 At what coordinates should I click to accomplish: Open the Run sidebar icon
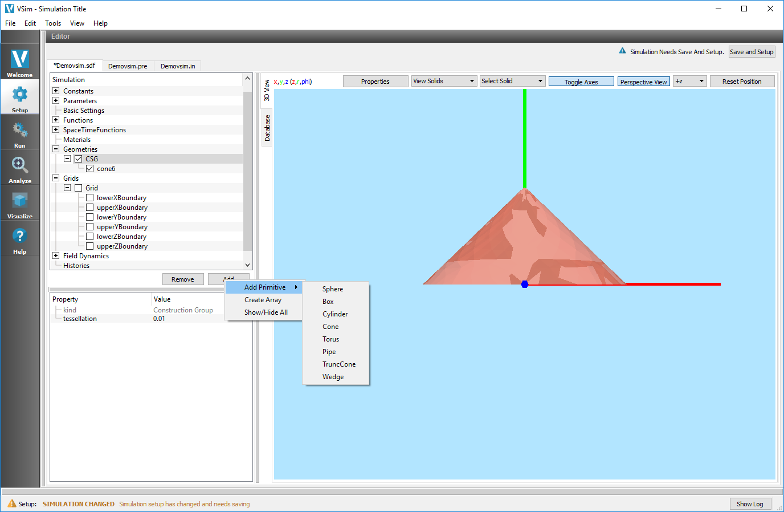[20, 130]
